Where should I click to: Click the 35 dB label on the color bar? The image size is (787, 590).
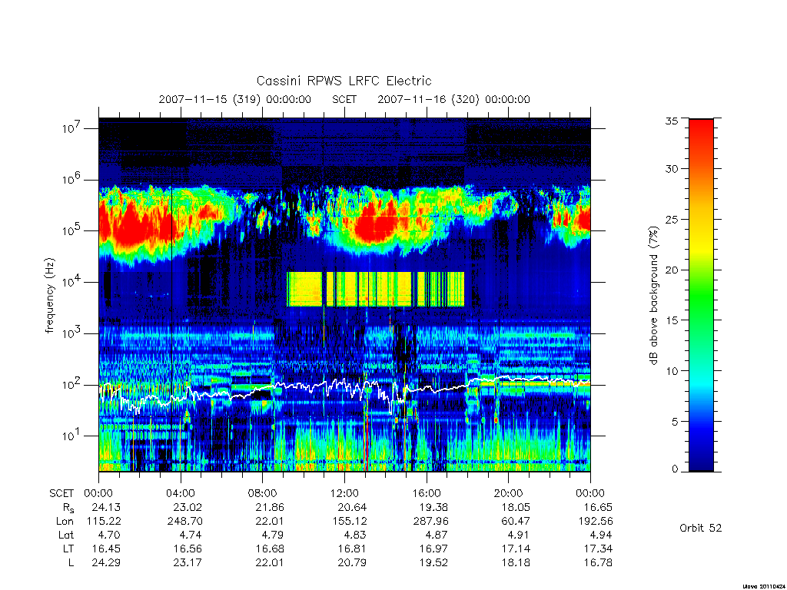pos(671,121)
